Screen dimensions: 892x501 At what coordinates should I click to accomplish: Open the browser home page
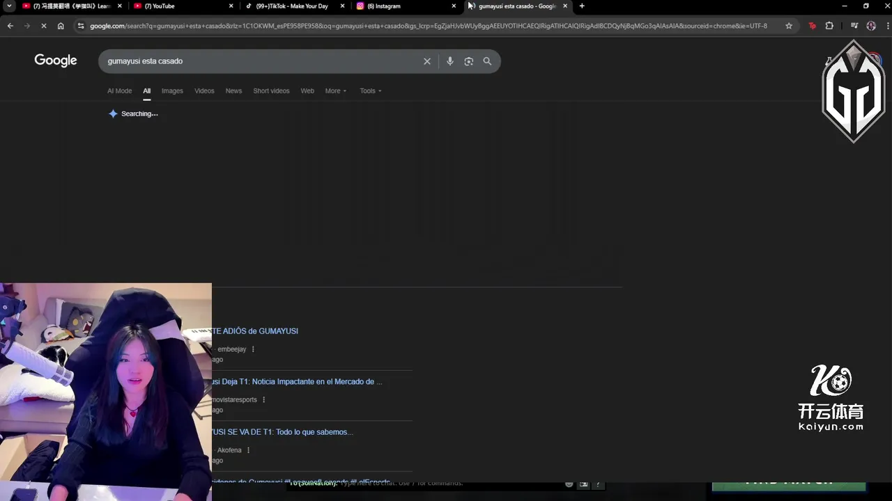click(x=61, y=26)
